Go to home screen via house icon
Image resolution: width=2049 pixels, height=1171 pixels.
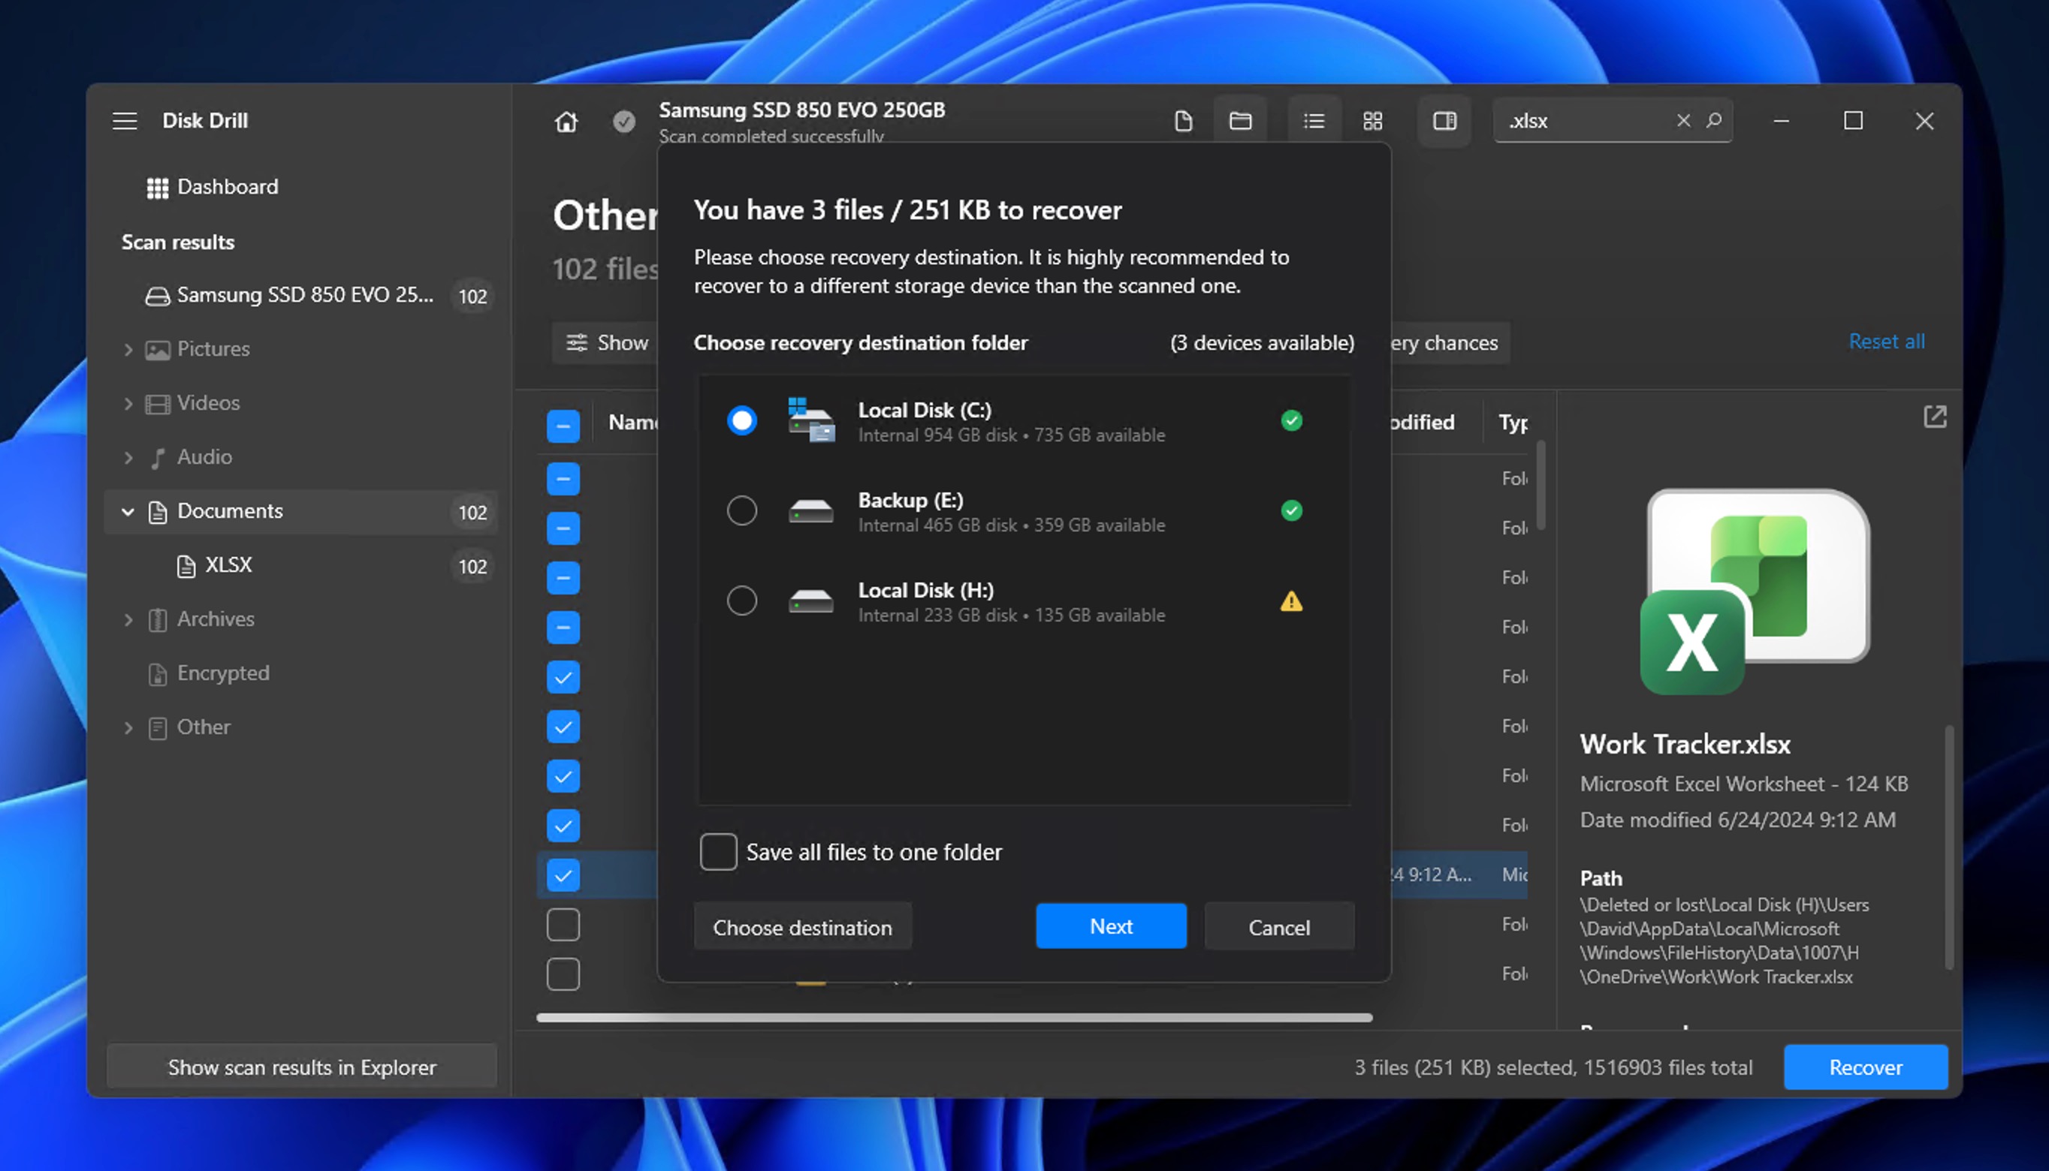click(566, 122)
